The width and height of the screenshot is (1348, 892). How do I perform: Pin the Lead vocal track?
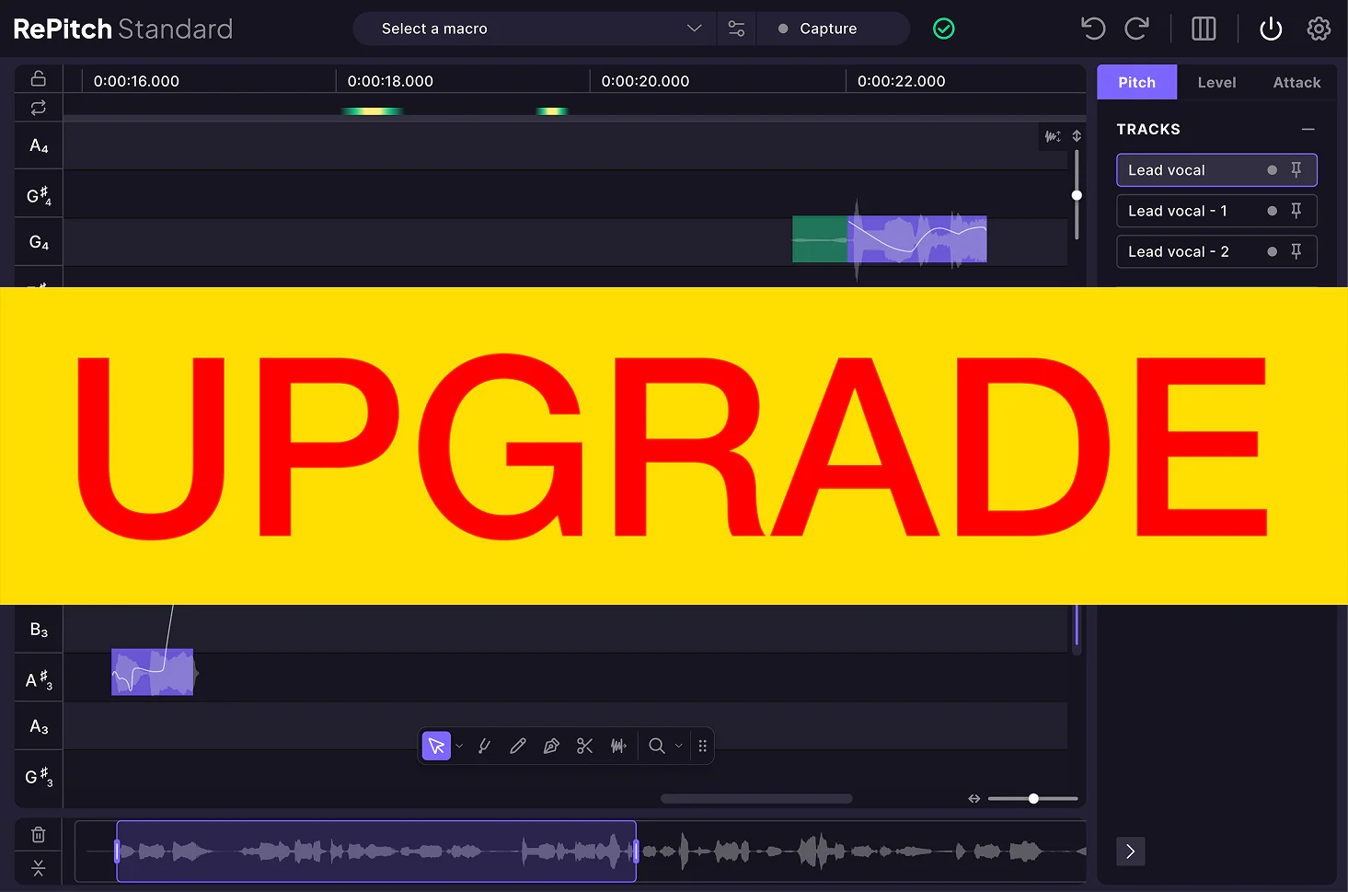[1296, 169]
